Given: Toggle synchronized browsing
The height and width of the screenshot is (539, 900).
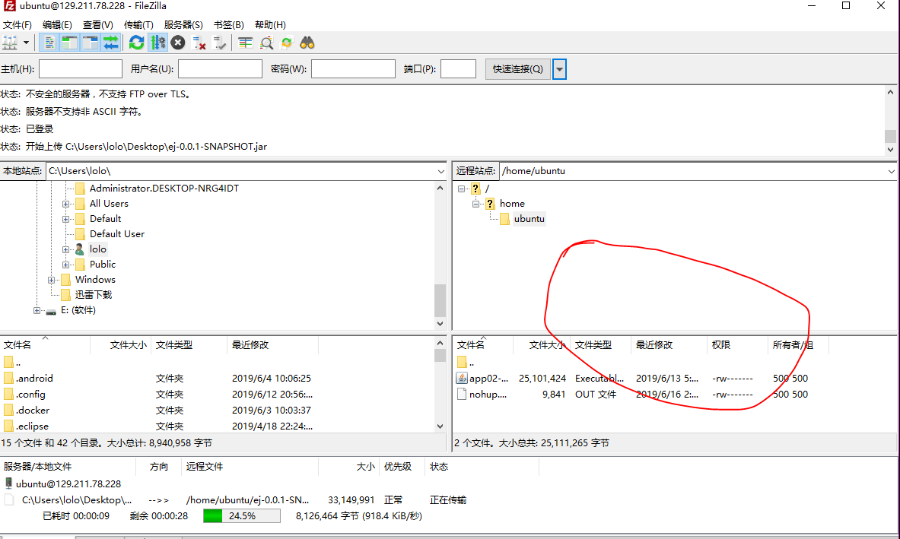Looking at the screenshot, I should coord(286,43).
